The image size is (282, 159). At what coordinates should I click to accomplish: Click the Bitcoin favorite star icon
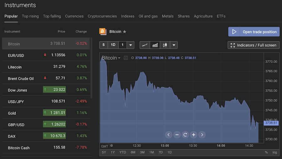click(x=124, y=32)
